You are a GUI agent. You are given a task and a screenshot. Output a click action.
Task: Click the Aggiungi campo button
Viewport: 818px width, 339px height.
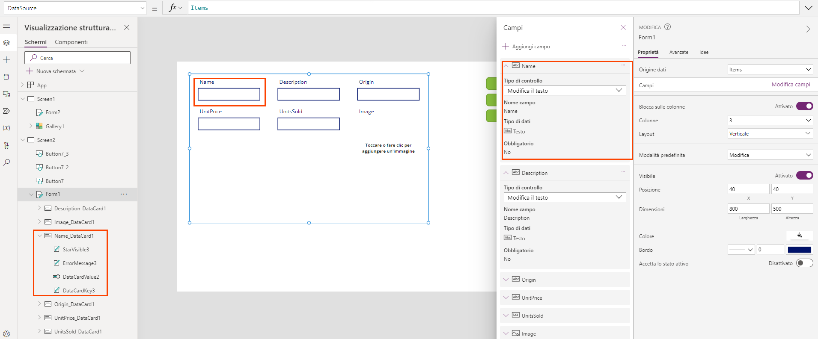526,46
